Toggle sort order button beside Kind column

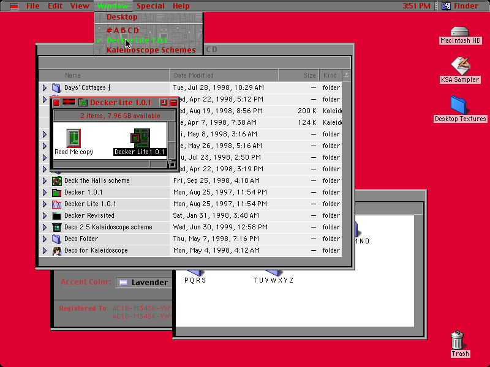[347, 75]
